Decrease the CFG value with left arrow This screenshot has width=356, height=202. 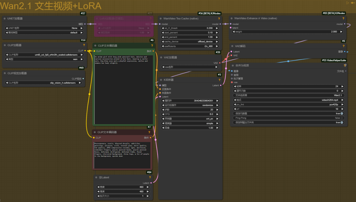(163, 114)
